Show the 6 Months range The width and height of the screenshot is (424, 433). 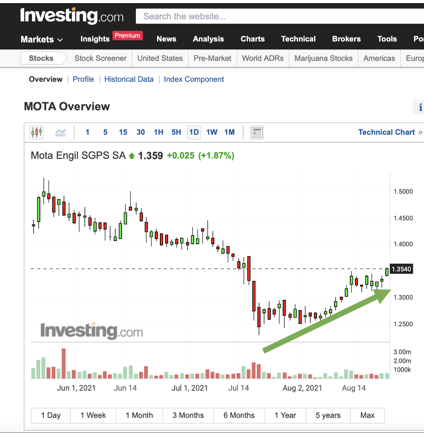[239, 416]
